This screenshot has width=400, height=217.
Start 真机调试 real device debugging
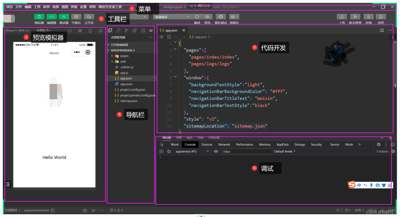(x=221, y=17)
